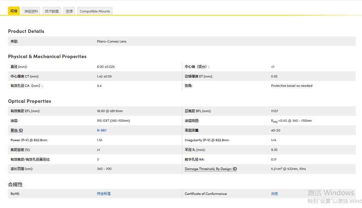The width and height of the screenshot is (362, 208).
Task: Click the info icon next to 基底
Action: pyautogui.click(x=21, y=130)
